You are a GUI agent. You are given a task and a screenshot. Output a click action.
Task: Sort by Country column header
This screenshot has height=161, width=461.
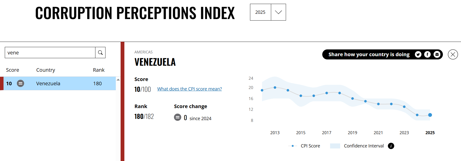click(x=46, y=70)
